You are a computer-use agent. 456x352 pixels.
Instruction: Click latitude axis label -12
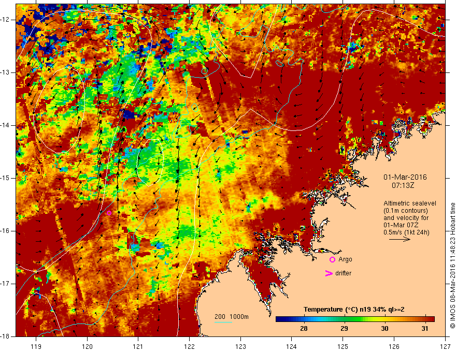[x=5, y=20]
